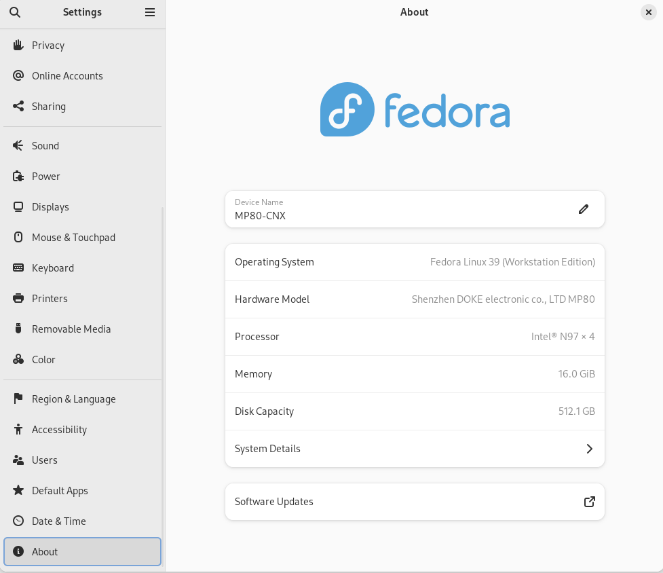
Task: Click the Privacy hand icon
Action: 18,45
